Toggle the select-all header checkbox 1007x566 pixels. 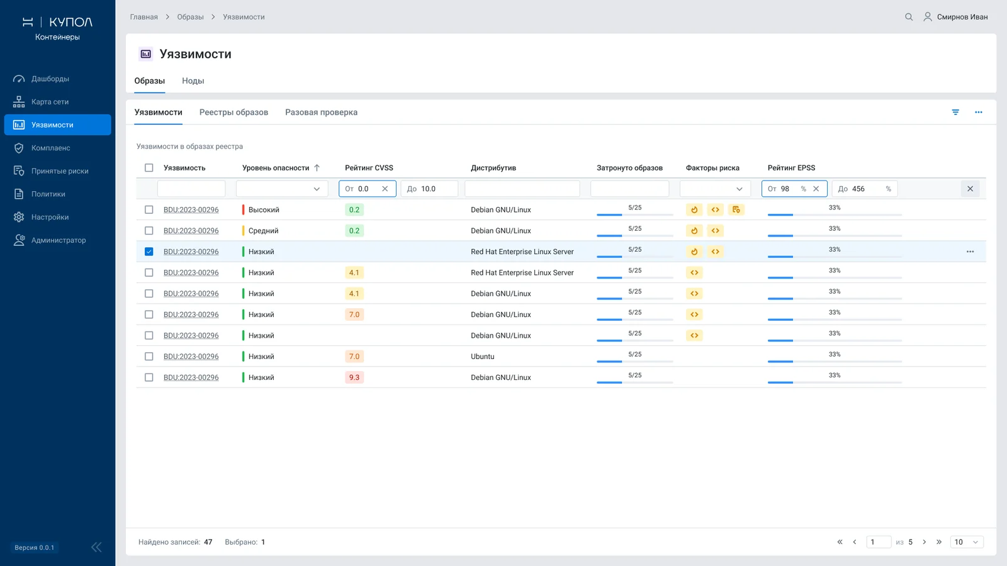coord(149,168)
